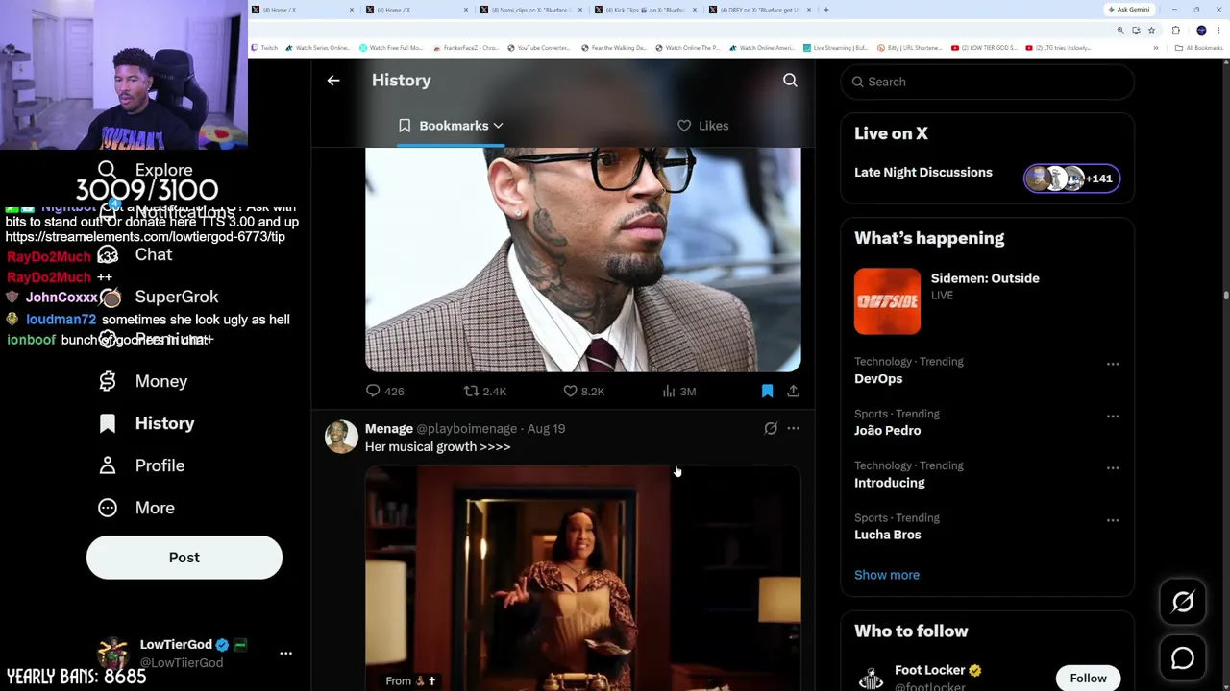Open YouTube Converter bookmark
Image resolution: width=1230 pixels, height=691 pixels.
click(x=539, y=48)
